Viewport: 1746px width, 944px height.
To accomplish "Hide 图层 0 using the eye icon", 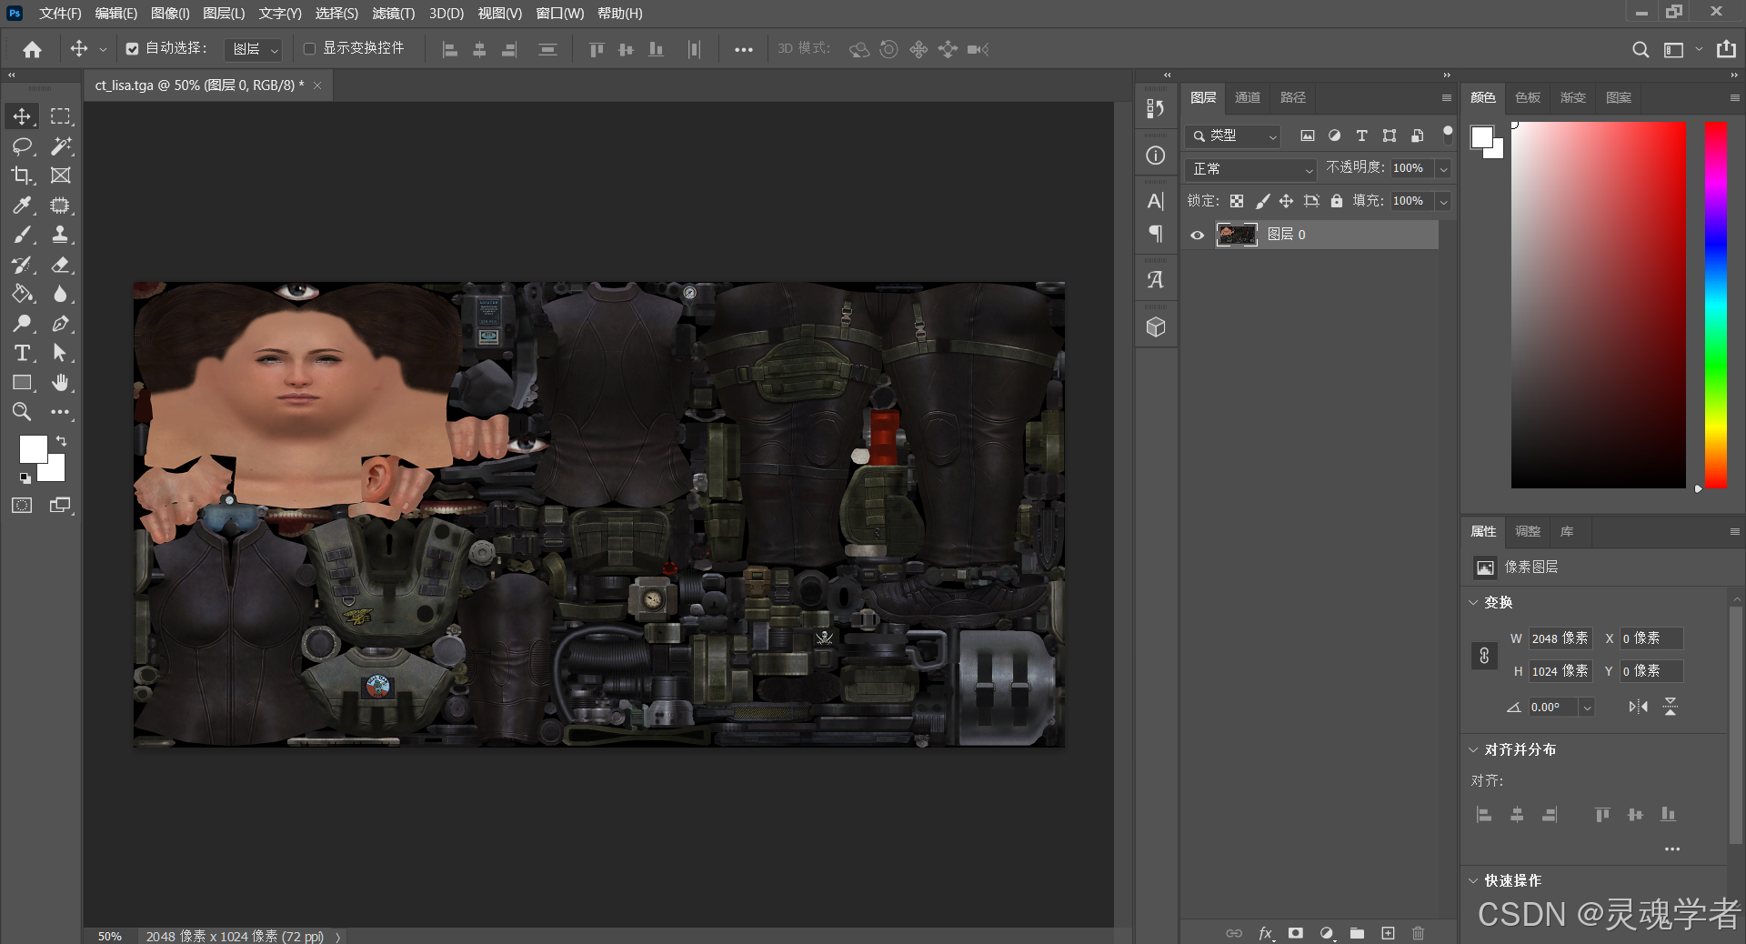I will pyautogui.click(x=1198, y=235).
